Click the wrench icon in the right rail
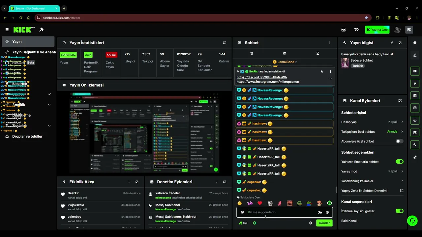This screenshot has width=422, height=237. coord(415,145)
